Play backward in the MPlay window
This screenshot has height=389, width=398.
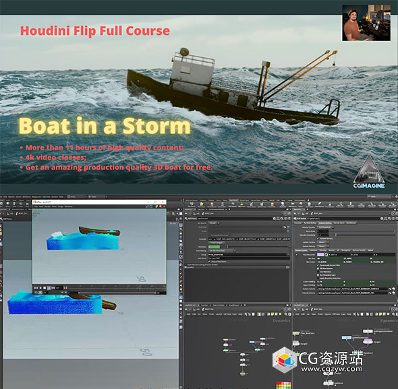click(x=40, y=287)
